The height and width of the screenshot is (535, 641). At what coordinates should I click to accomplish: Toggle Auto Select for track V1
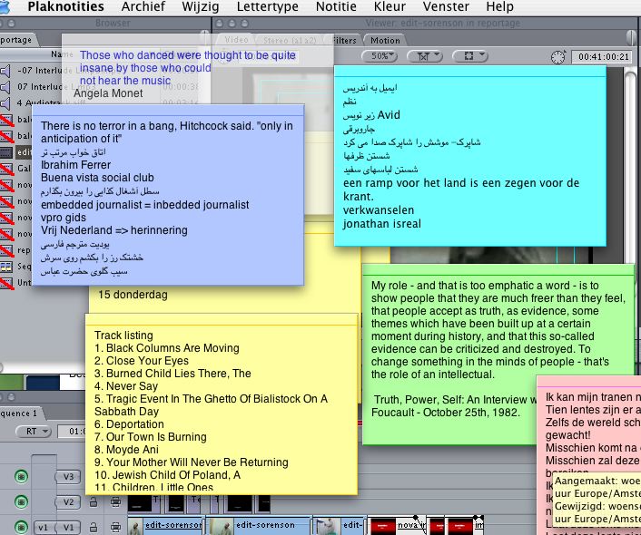pyautogui.click(x=115, y=527)
